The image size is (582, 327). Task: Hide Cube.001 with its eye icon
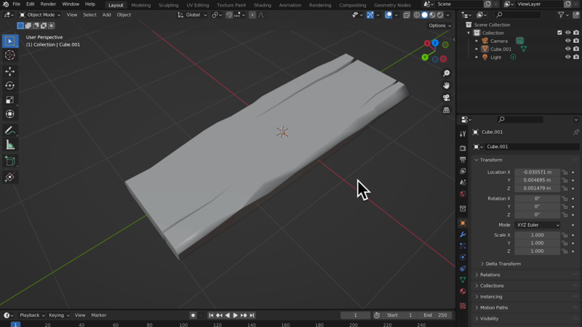coord(567,49)
